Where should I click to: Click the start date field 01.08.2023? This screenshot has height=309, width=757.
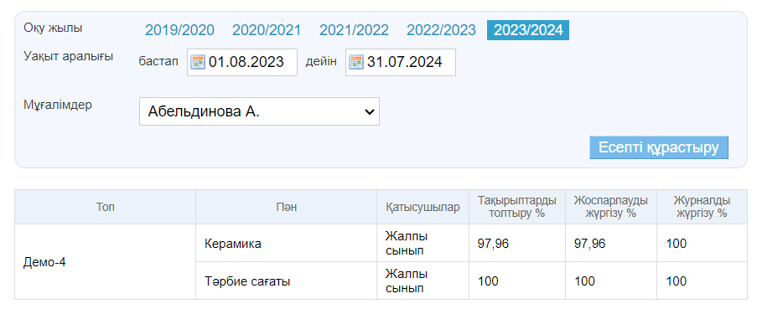242,62
